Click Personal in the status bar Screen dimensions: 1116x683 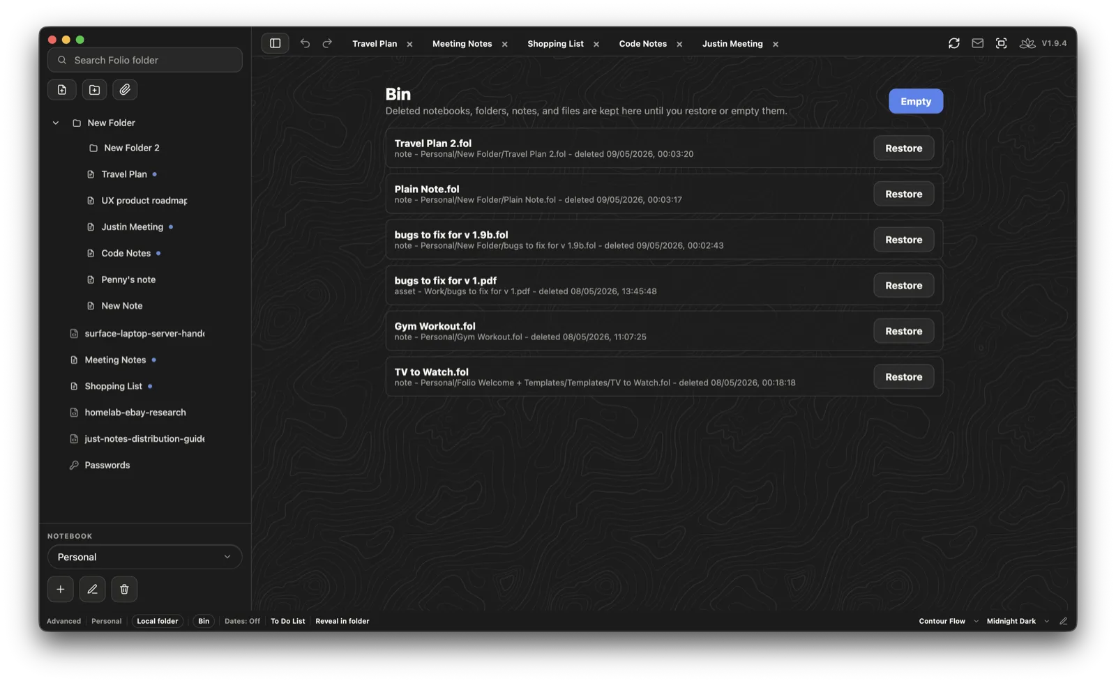coord(106,621)
